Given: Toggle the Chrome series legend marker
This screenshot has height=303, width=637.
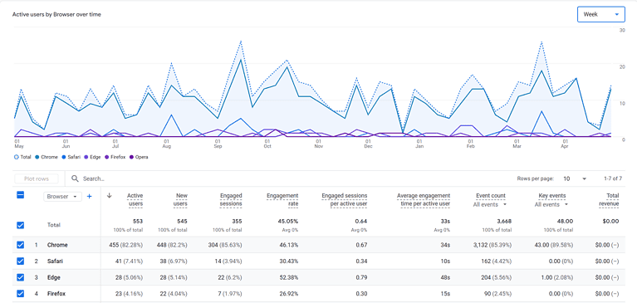Looking at the screenshot, I should tap(37, 157).
